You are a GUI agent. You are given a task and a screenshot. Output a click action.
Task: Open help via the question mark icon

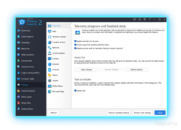(150, 20)
